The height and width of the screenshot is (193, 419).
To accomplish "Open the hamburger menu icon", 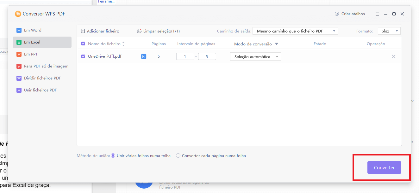I will point(377,14).
